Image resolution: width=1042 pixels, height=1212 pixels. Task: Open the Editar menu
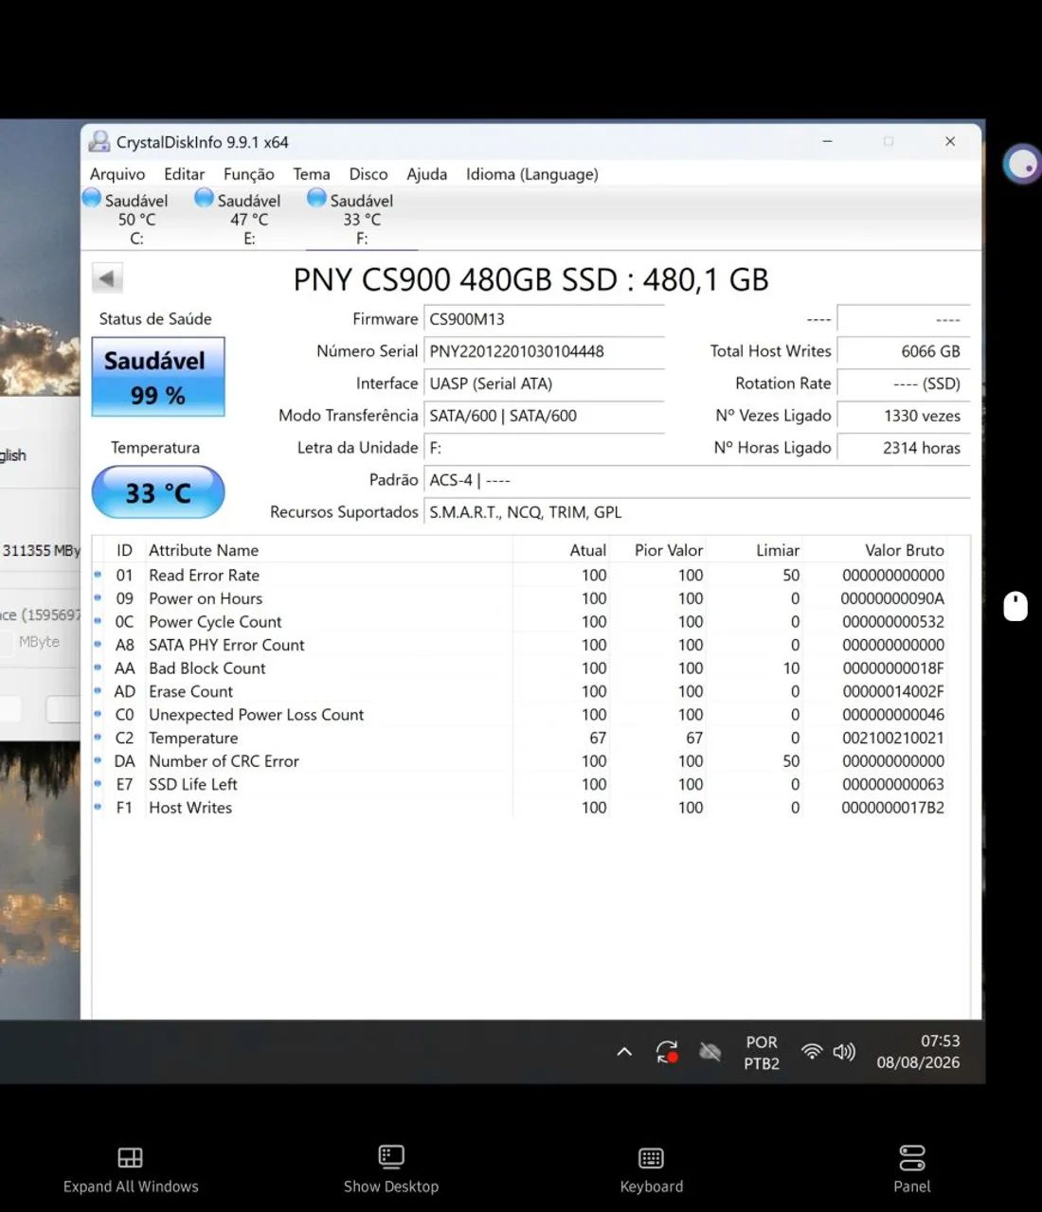click(184, 174)
